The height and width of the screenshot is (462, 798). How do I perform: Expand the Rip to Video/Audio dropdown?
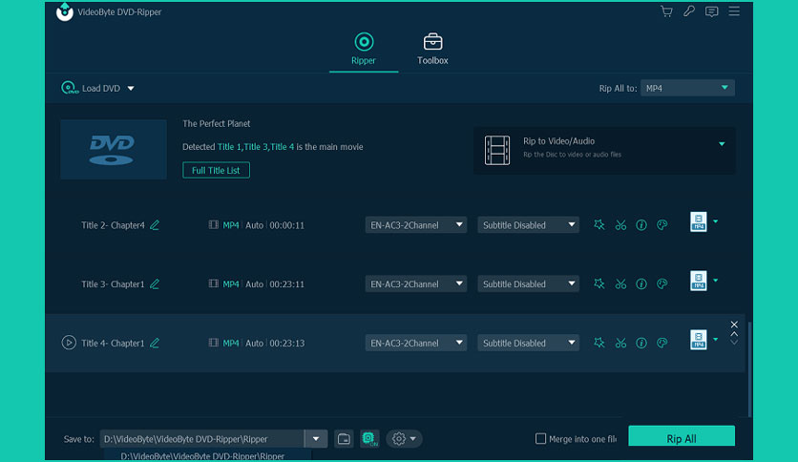pos(722,144)
